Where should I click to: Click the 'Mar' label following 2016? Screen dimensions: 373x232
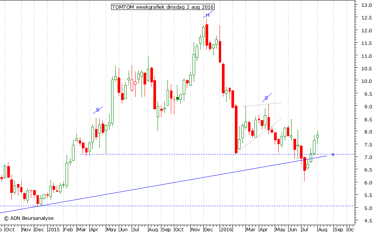pos(251,229)
